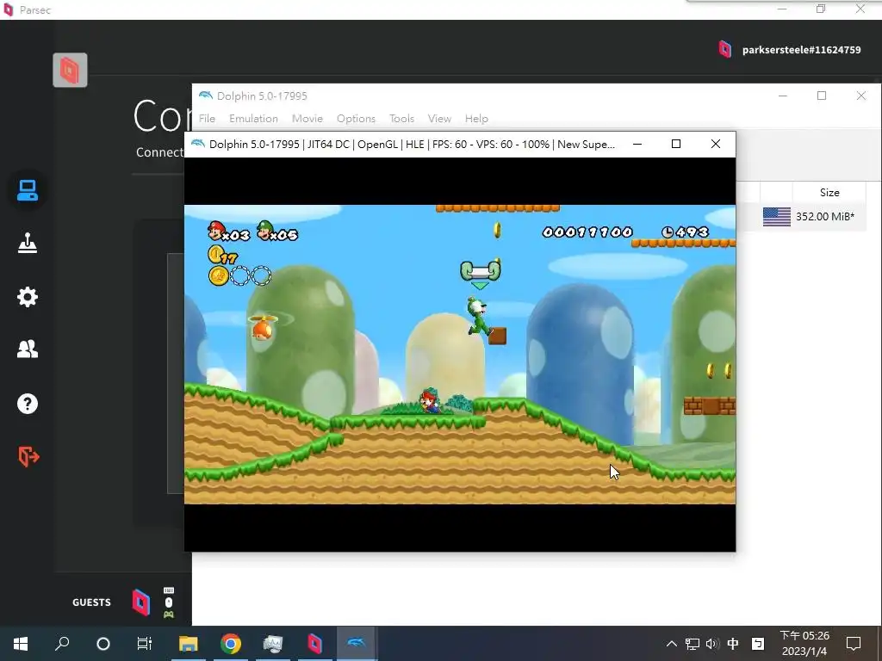Click the guest avatar next to GUESTS
Screen dimensions: 882x661
(140, 602)
